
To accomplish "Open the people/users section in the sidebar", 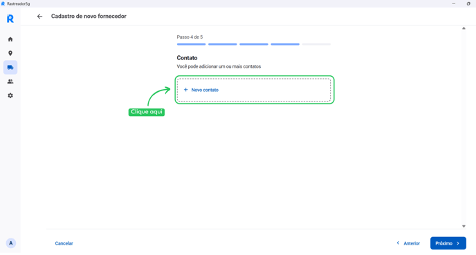I will point(10,82).
